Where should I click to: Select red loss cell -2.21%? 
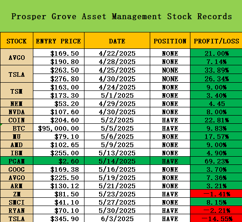[216, 210]
